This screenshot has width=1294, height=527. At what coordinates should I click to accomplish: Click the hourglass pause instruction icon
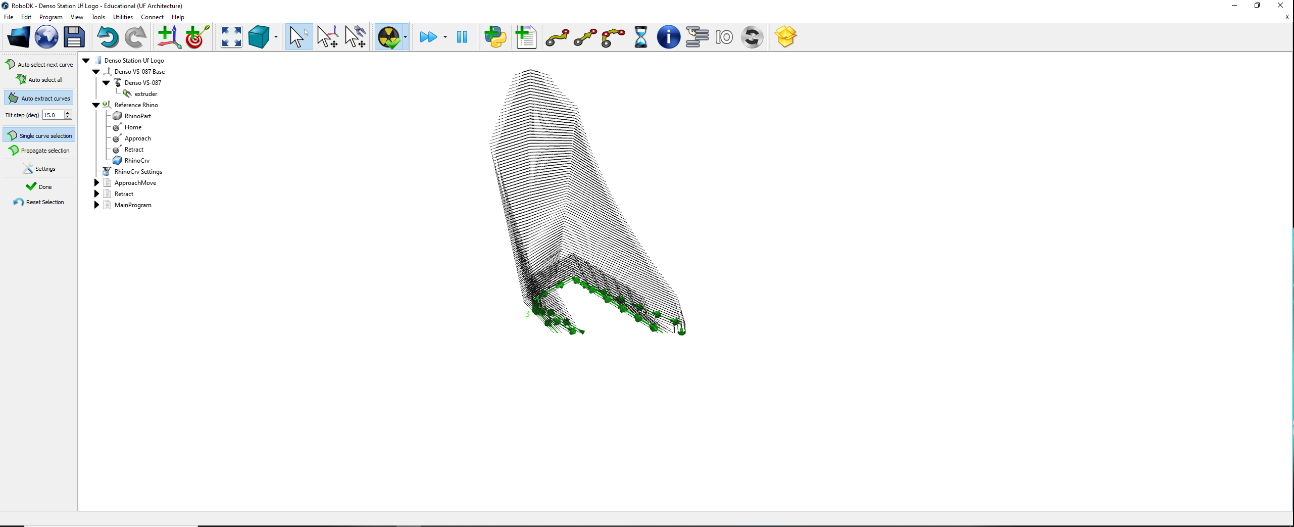click(x=640, y=37)
